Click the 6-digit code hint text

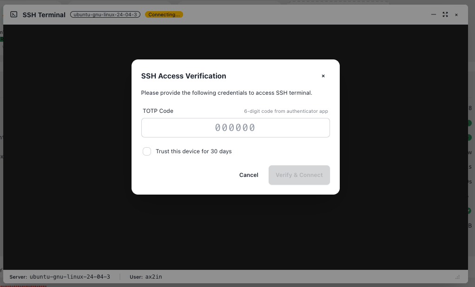click(x=286, y=111)
